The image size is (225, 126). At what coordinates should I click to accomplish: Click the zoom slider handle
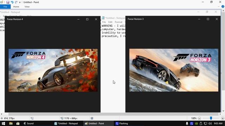point(211,118)
